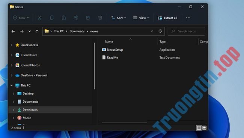
Task: Click the Share icon in toolbar
Action: 88,18
